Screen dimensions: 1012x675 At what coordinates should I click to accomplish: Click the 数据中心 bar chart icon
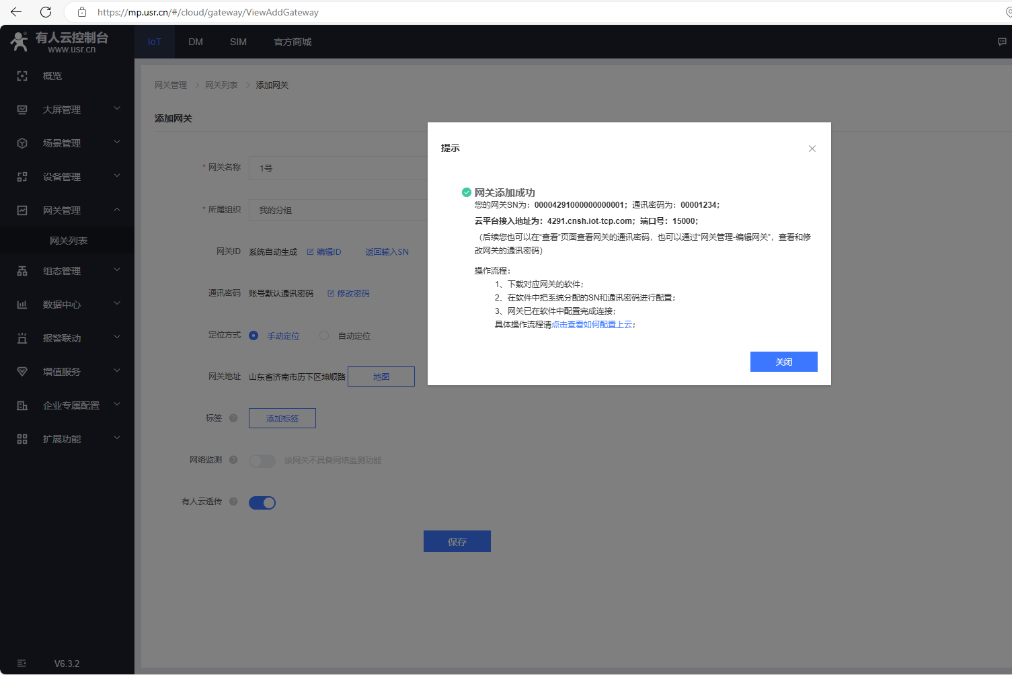coord(22,305)
